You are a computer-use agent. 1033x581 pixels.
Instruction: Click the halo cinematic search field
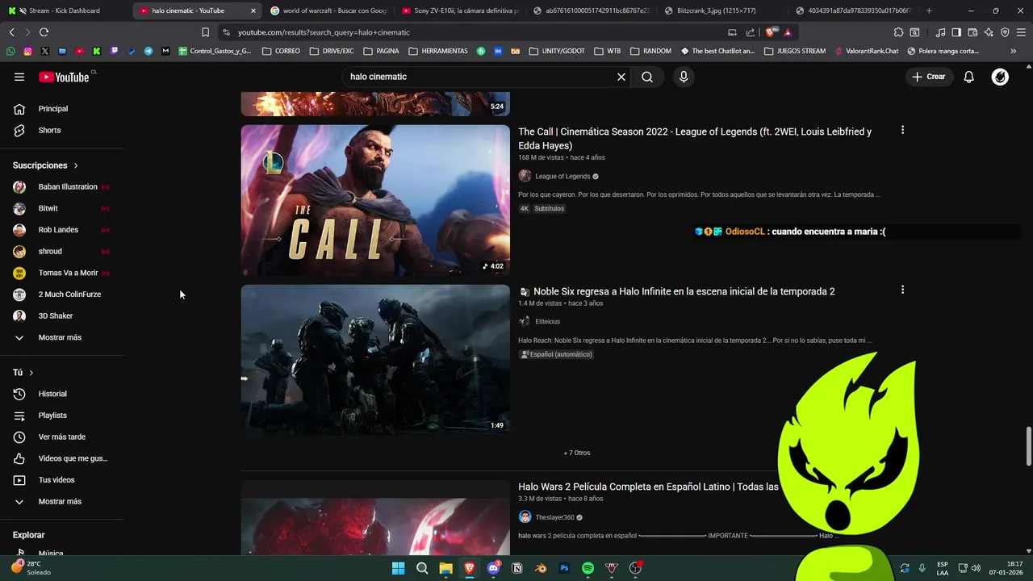coord(480,77)
